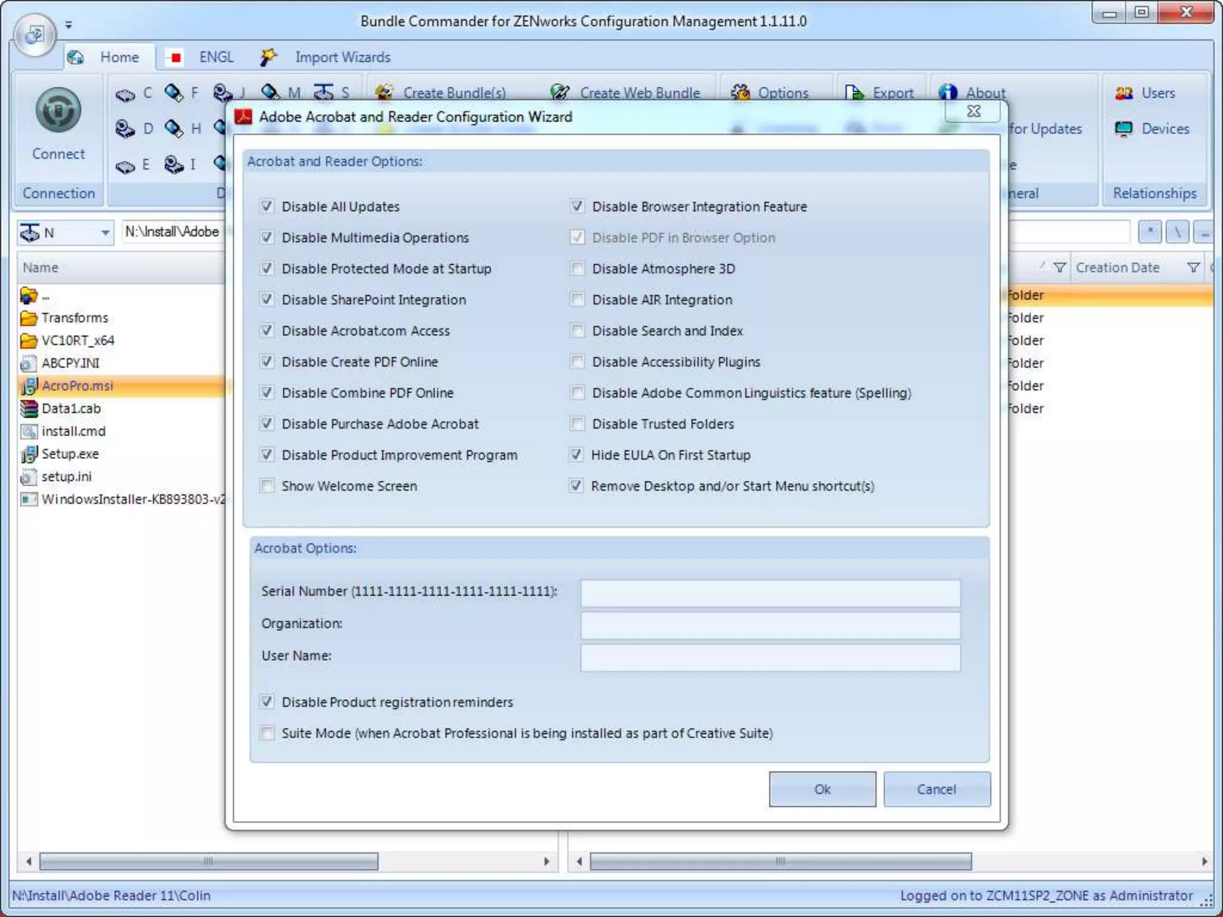
Task: Switch to the ENGL ribbon tab
Action: tap(216, 57)
